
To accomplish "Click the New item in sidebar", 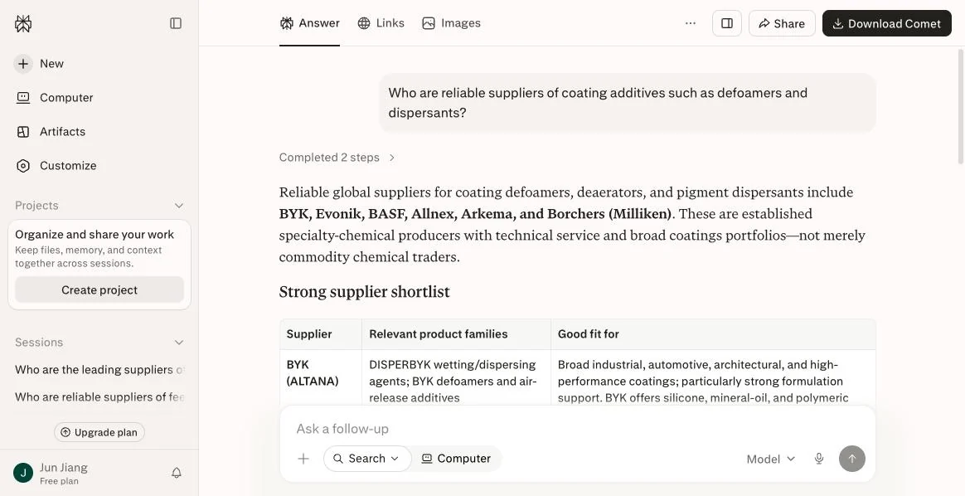I will tap(99, 63).
